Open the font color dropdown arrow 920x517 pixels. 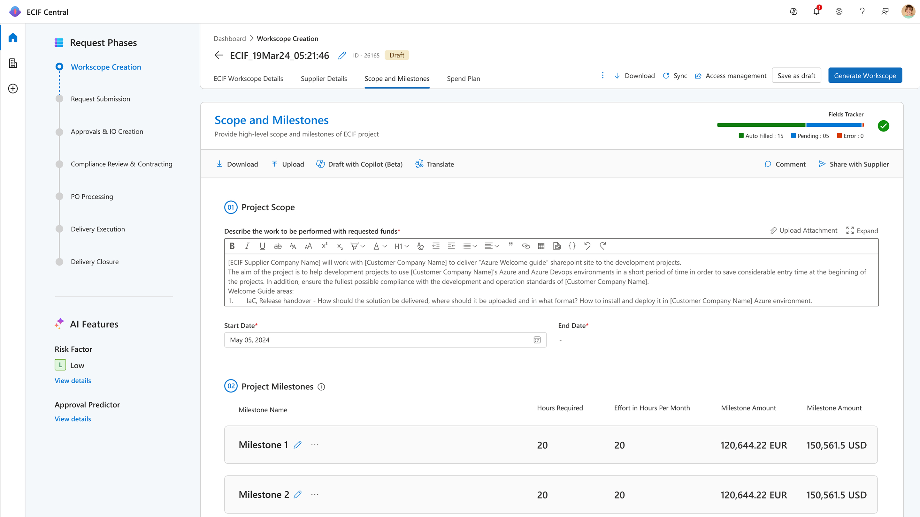[x=385, y=246]
